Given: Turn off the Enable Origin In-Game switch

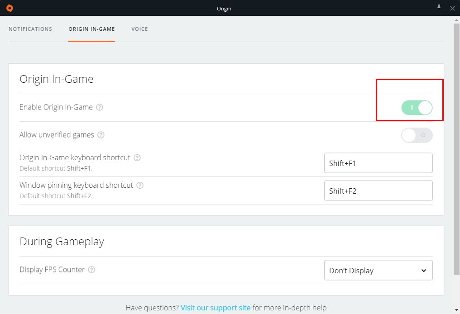Looking at the screenshot, I should click(417, 108).
